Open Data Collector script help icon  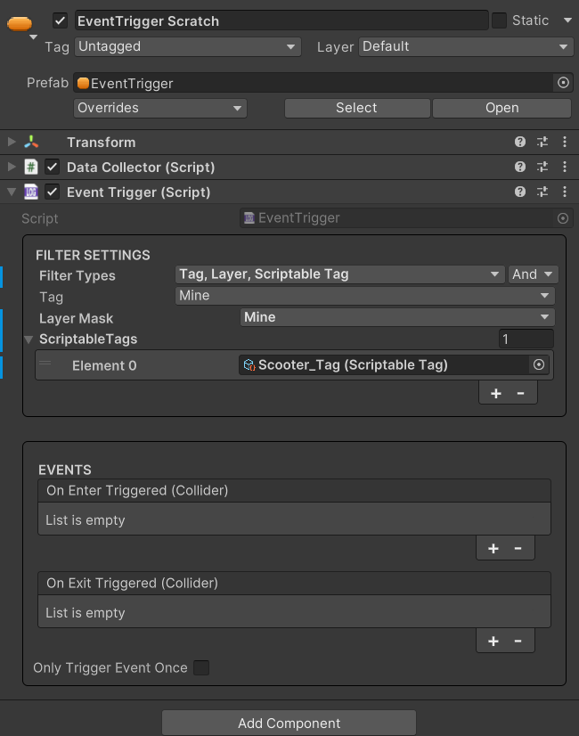pyautogui.click(x=520, y=167)
